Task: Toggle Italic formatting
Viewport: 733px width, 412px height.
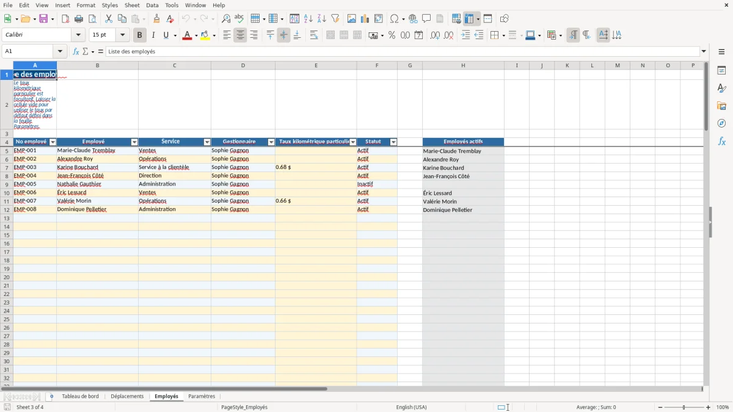Action: point(153,35)
